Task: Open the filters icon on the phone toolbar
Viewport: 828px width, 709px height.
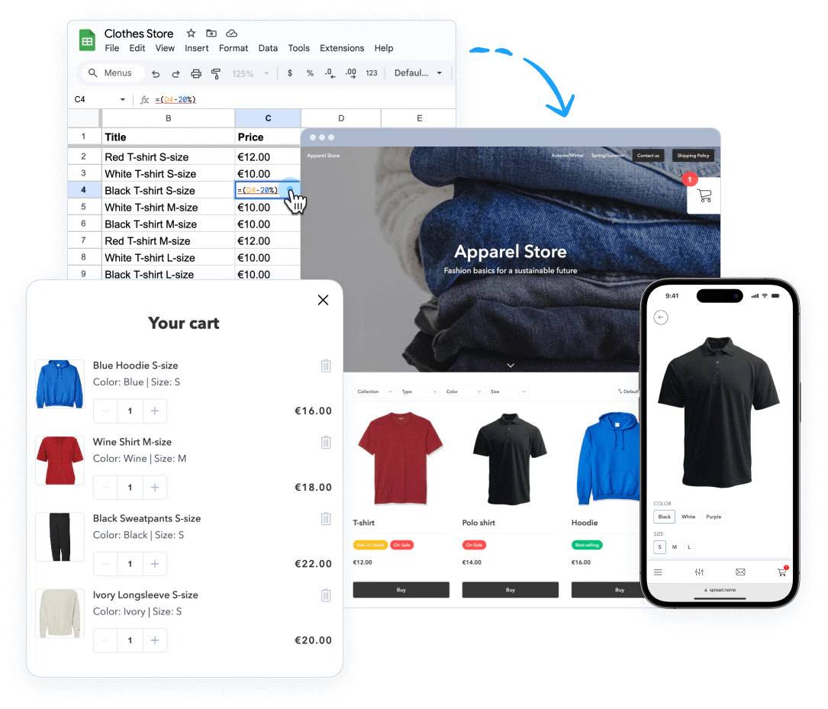Action: pos(699,572)
